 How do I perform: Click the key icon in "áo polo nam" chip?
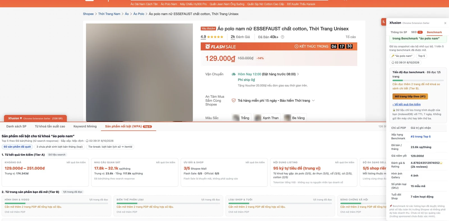(393, 56)
